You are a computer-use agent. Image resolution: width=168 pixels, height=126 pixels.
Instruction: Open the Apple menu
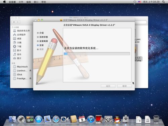pyautogui.click(x=4, y=2)
